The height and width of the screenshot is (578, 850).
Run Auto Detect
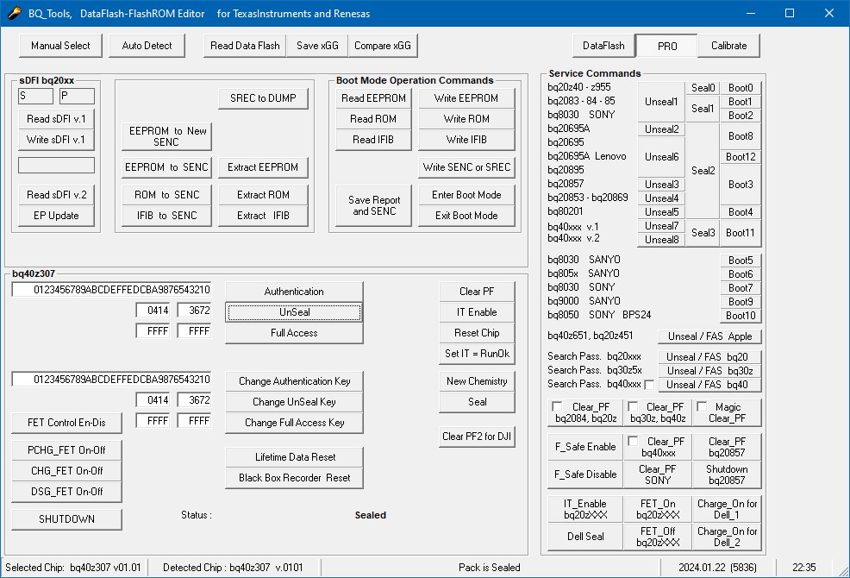pos(147,46)
